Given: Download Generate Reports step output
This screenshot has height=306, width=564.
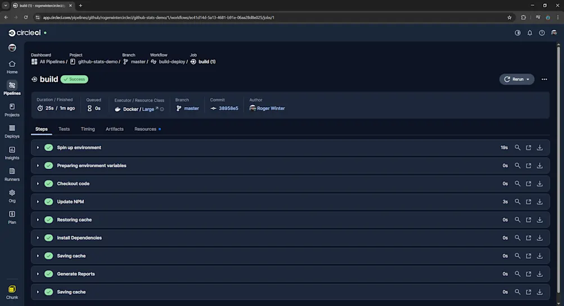Looking at the screenshot, I should point(540,273).
